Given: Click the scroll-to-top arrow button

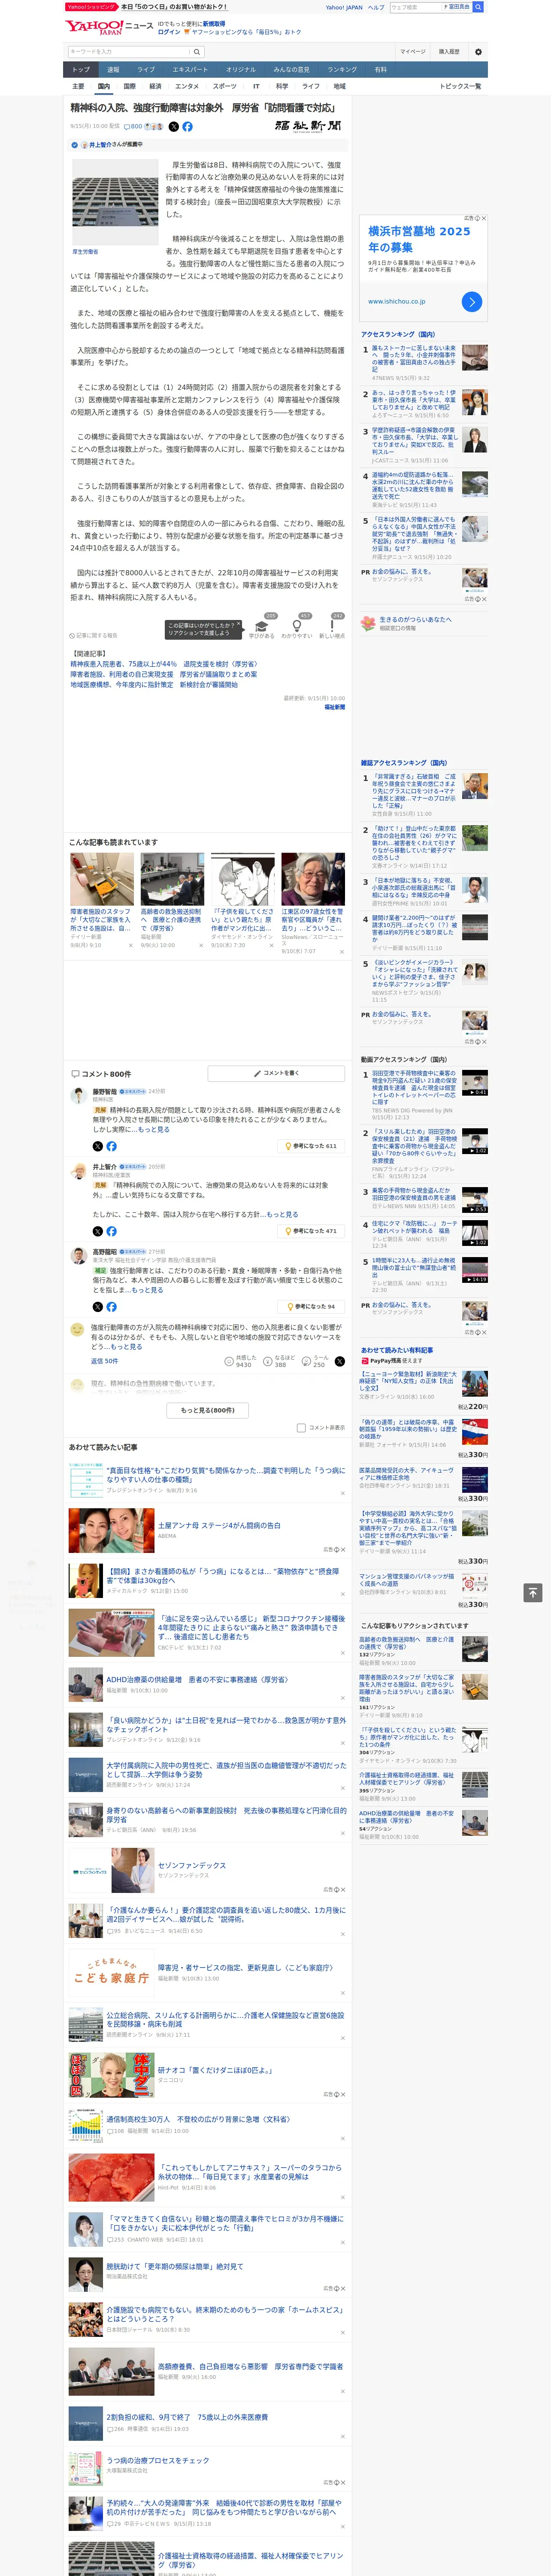Looking at the screenshot, I should pos(533,1592).
